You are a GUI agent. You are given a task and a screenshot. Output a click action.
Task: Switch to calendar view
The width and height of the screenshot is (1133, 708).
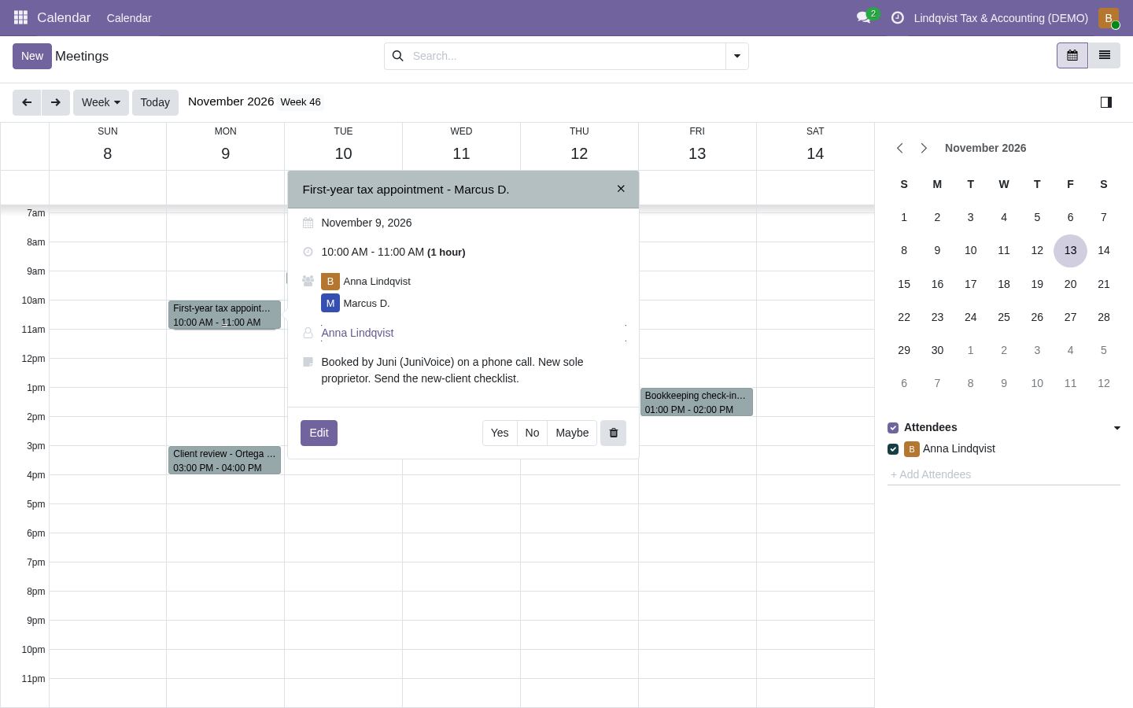(1072, 56)
